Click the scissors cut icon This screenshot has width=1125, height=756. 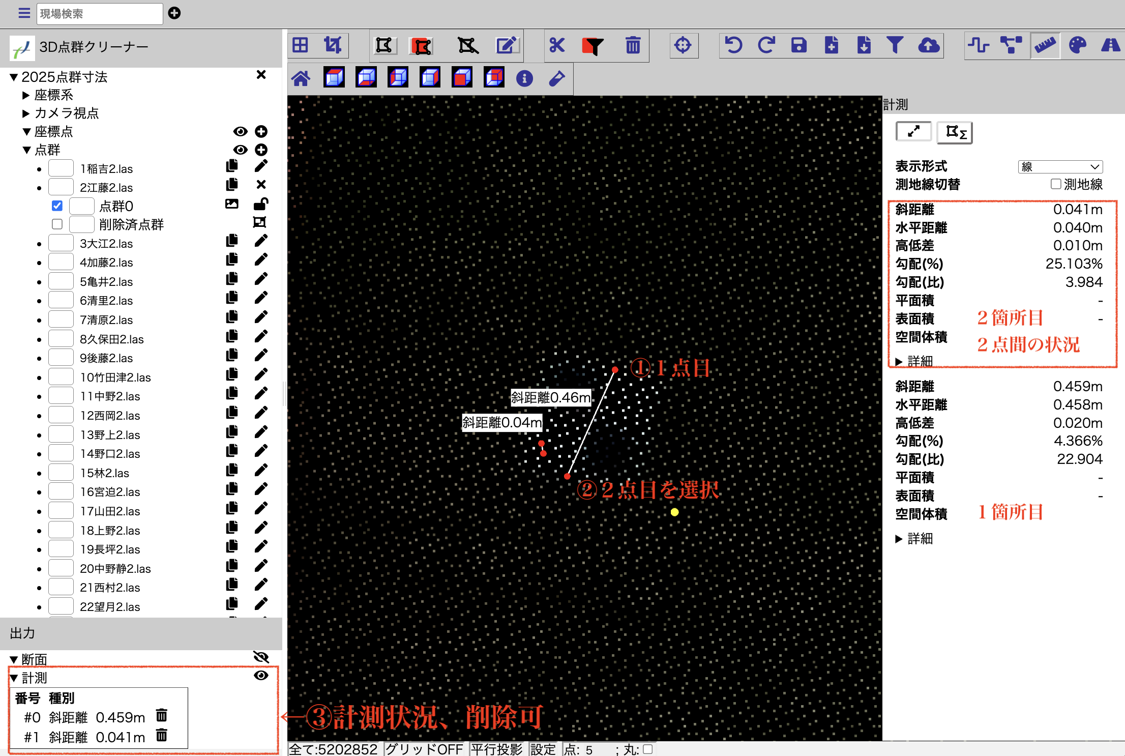point(557,45)
